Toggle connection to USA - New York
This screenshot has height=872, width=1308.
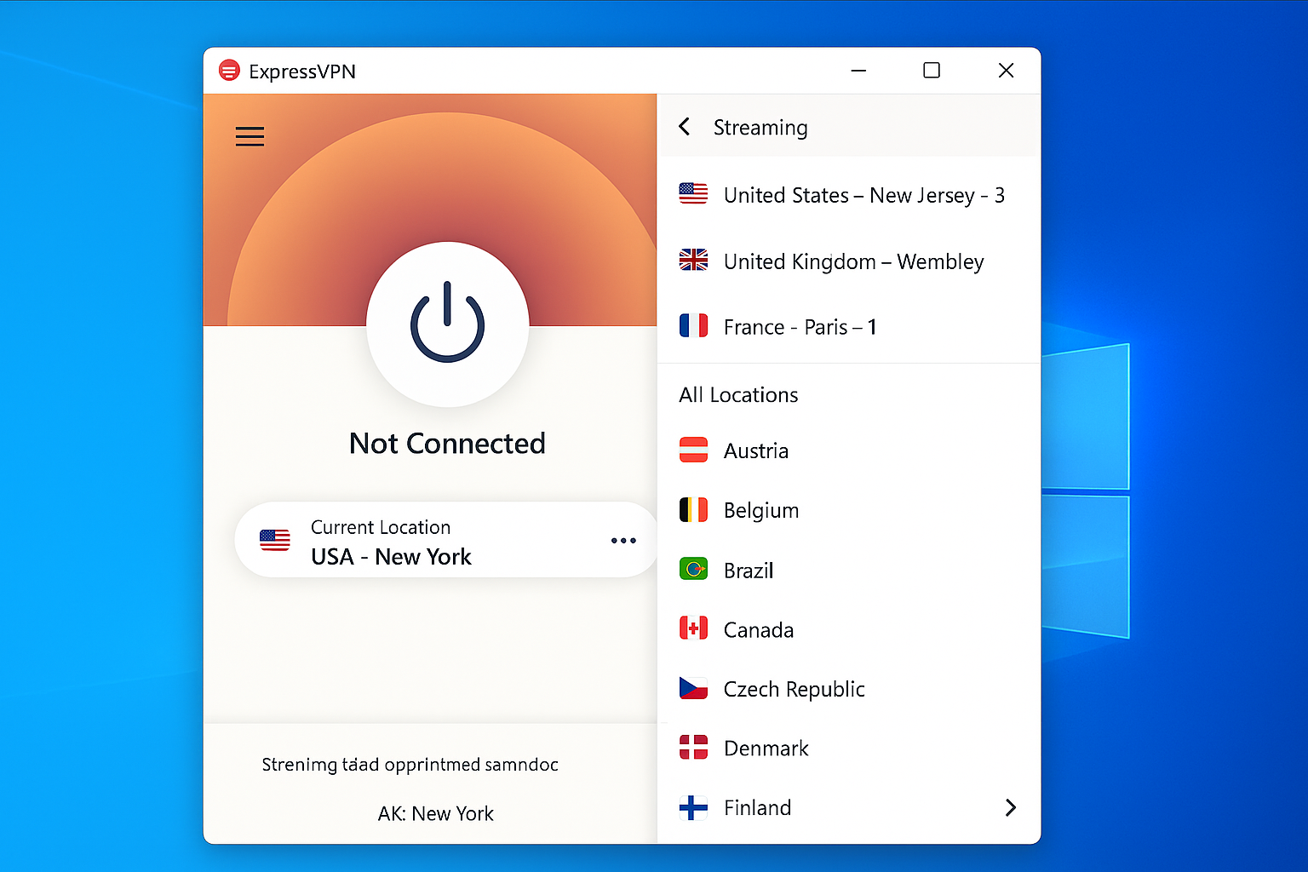tap(447, 324)
